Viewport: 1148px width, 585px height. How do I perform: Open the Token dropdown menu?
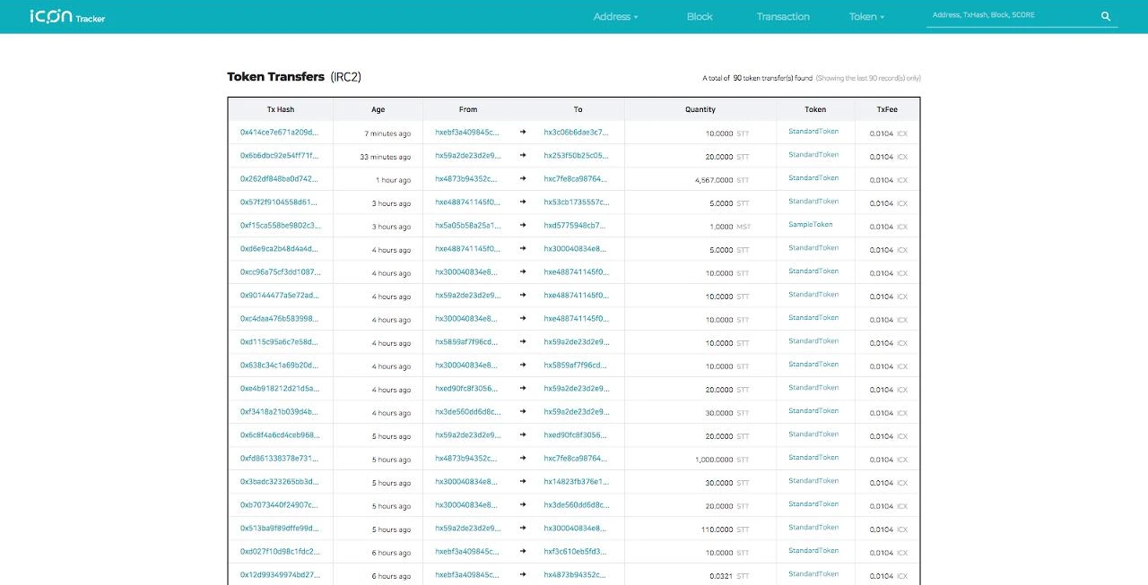point(866,16)
